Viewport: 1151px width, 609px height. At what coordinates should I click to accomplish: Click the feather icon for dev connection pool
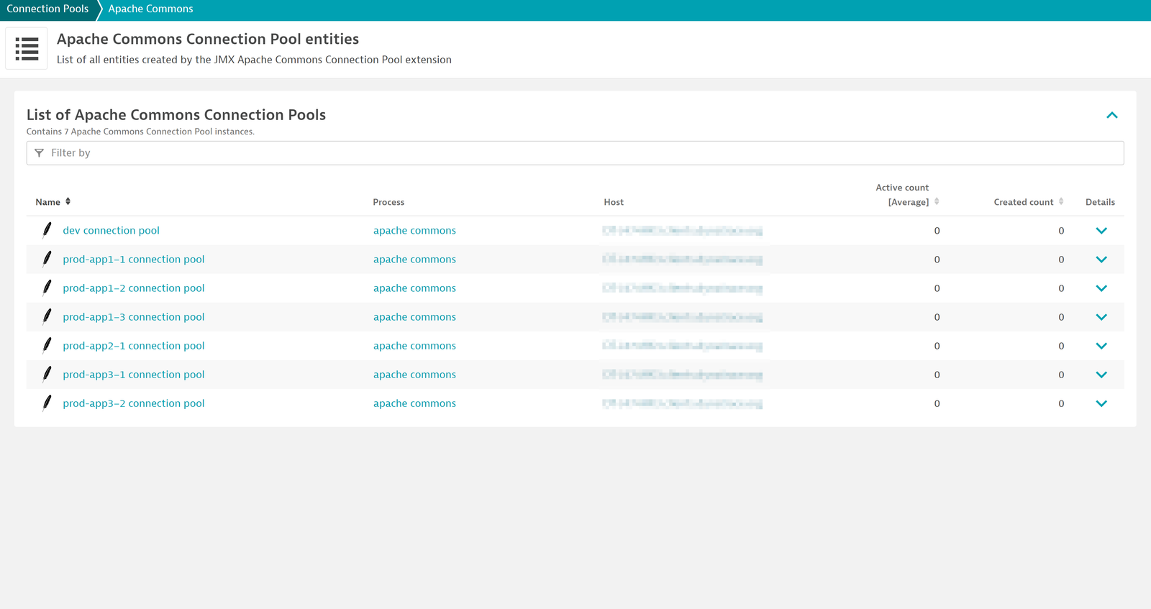47,230
